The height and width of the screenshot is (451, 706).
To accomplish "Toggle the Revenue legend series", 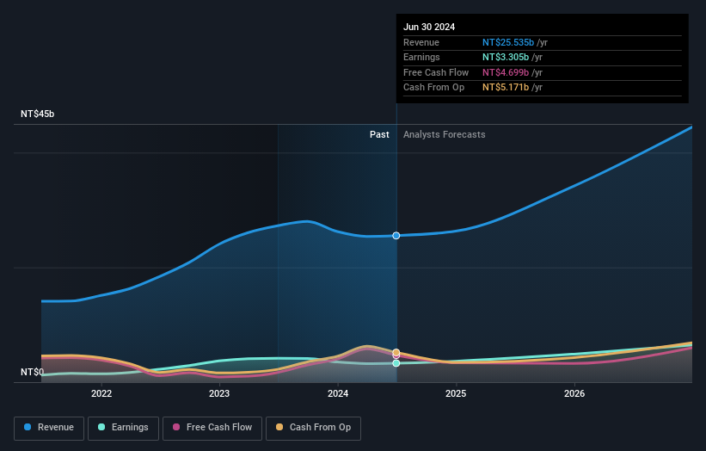I will click(49, 428).
